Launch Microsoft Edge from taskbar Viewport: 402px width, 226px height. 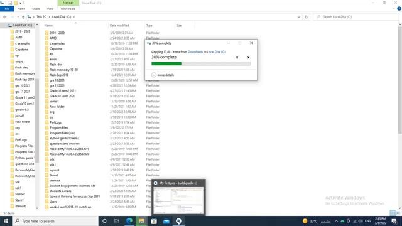(129, 221)
